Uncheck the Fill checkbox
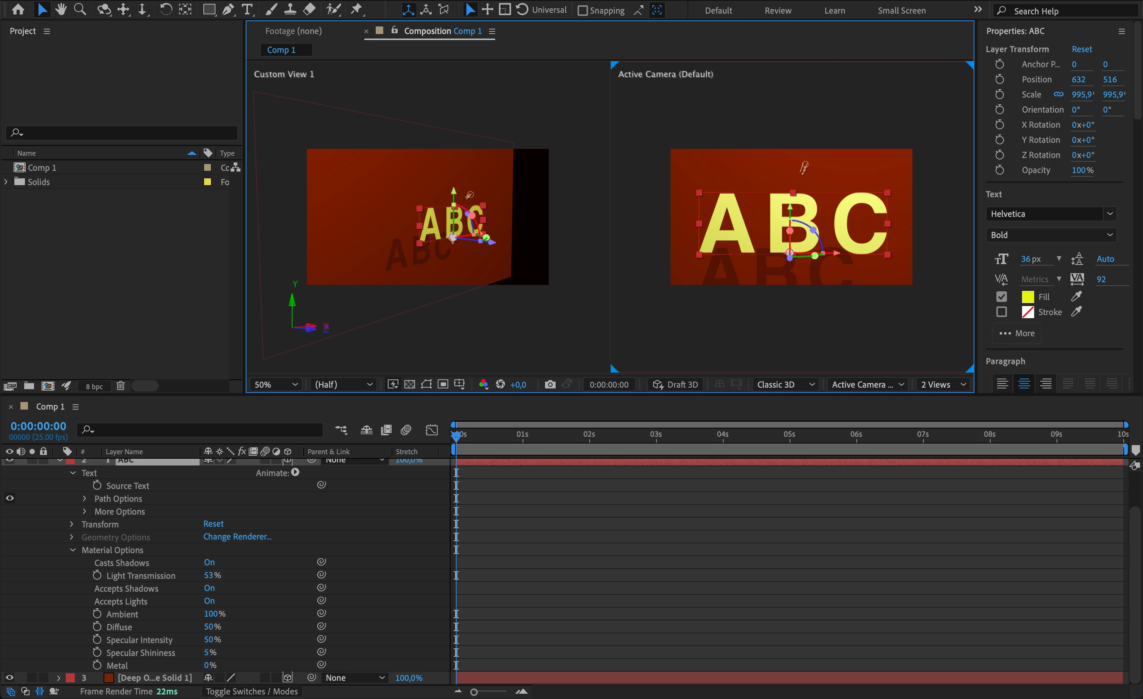This screenshot has width=1143, height=699. tap(1001, 297)
